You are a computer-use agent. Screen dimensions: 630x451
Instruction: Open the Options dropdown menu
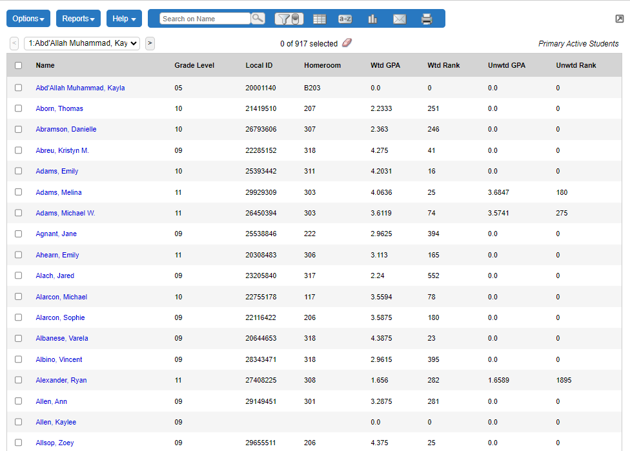(x=28, y=19)
